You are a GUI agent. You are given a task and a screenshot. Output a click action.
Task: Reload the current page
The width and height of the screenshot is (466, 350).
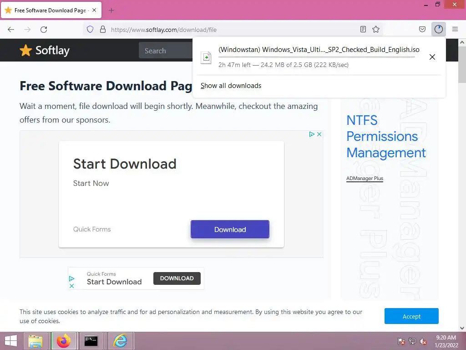(44, 30)
